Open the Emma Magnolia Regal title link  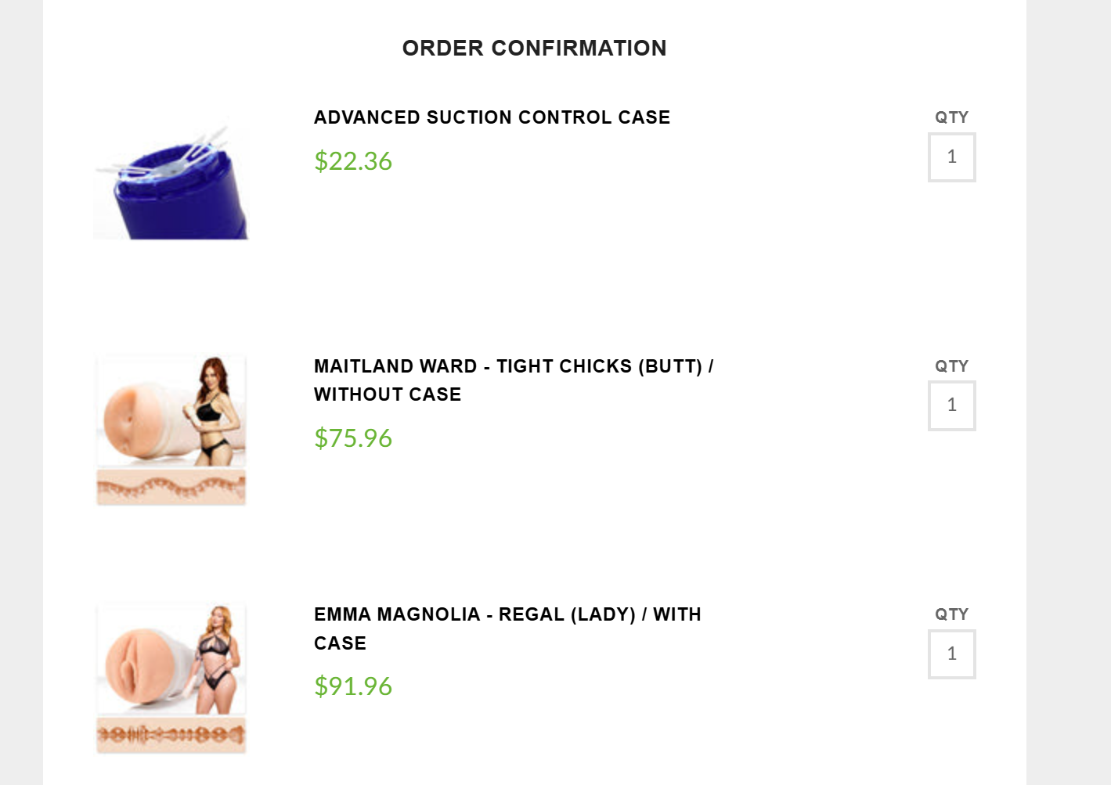coord(507,628)
